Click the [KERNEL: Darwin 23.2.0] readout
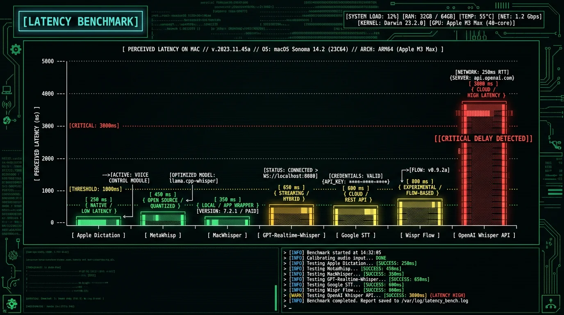This screenshot has height=315, width=564. coord(392,23)
